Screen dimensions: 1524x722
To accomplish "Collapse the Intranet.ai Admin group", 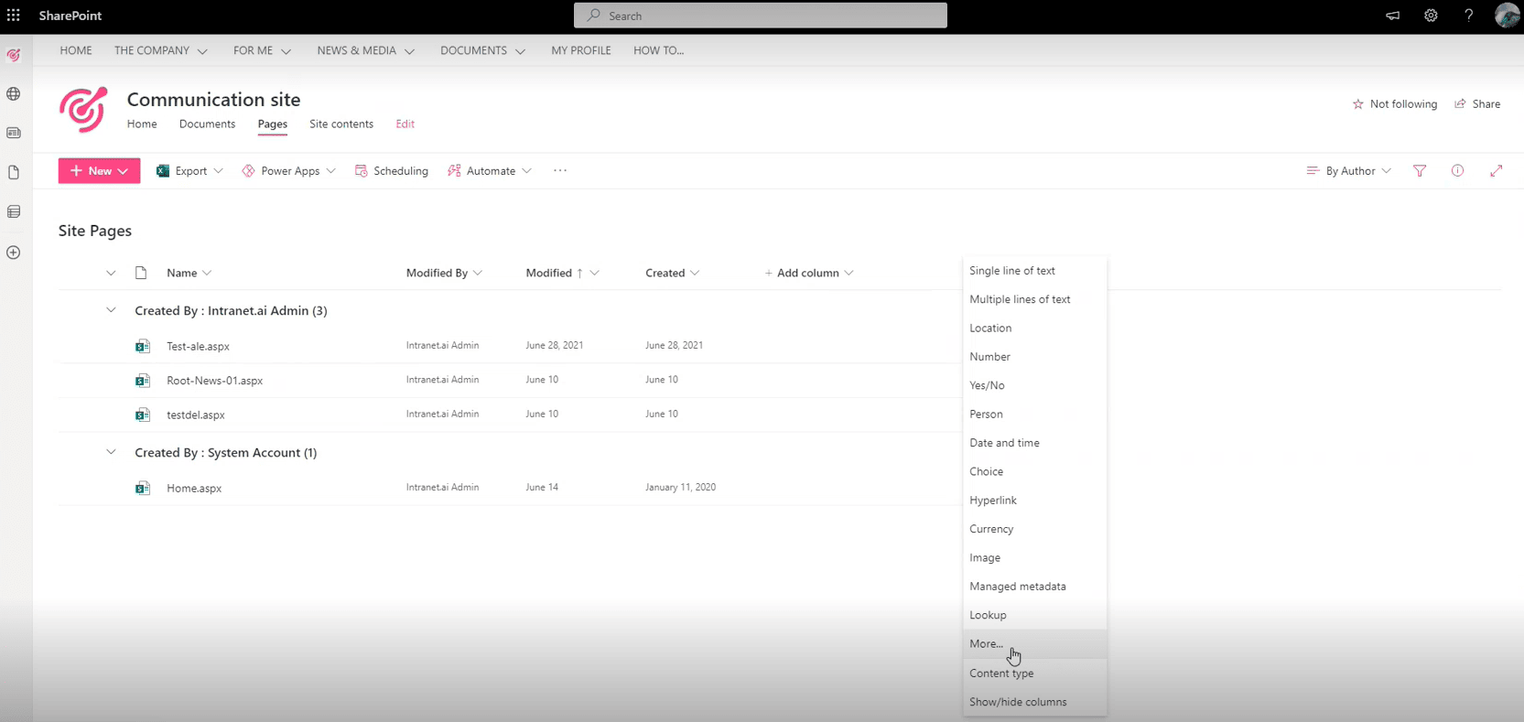I will (x=111, y=310).
